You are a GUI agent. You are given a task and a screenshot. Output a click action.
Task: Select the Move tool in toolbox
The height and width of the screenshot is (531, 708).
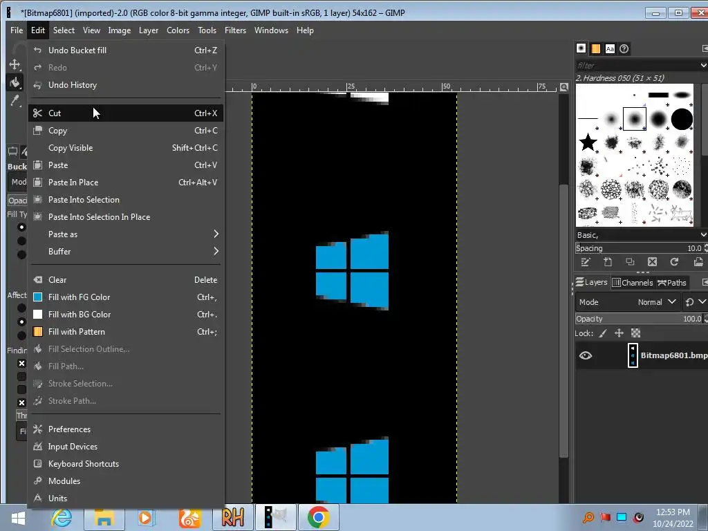(x=15, y=64)
